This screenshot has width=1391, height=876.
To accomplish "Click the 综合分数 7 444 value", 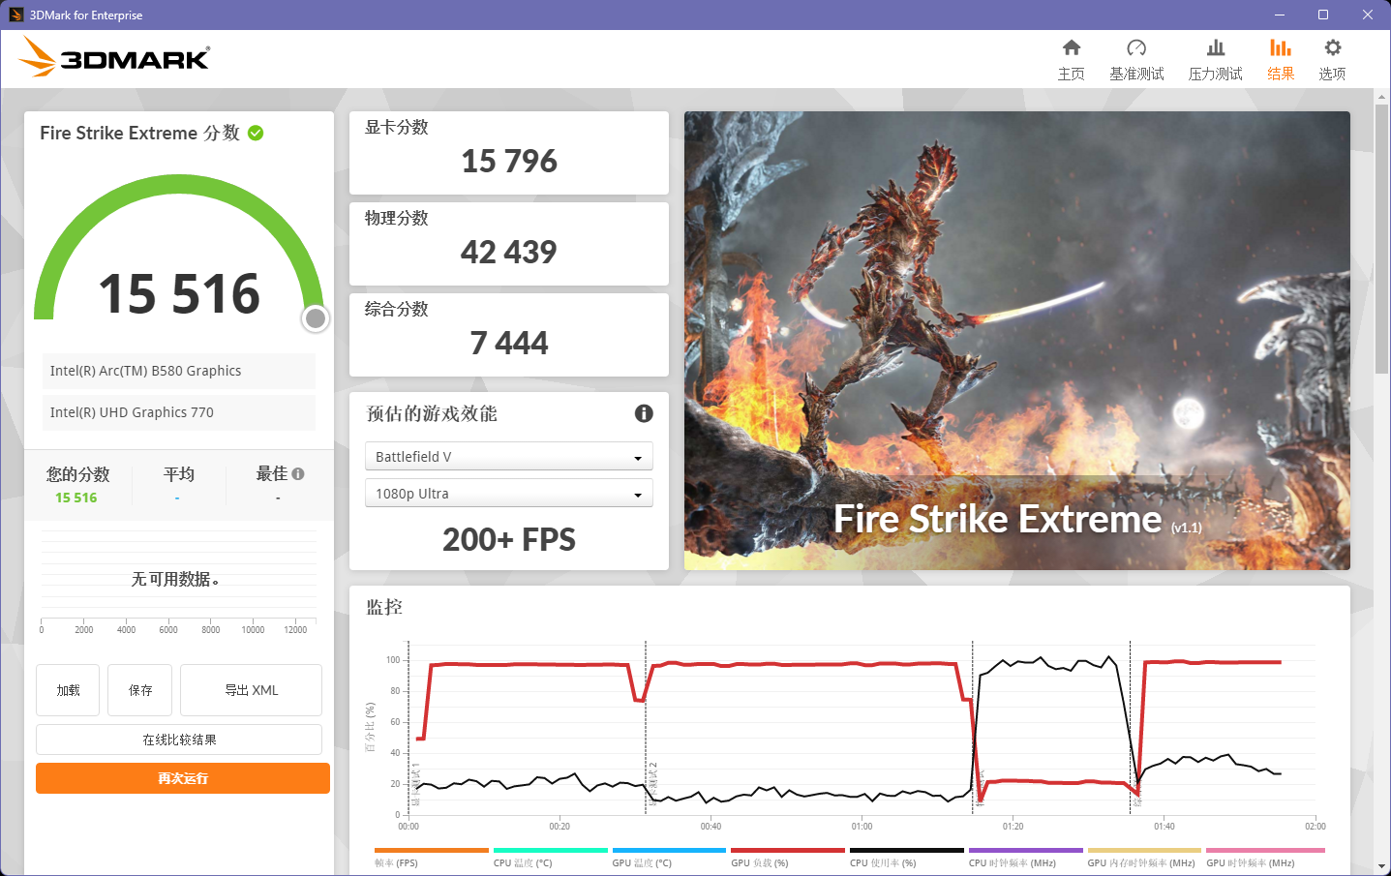I will [509, 343].
